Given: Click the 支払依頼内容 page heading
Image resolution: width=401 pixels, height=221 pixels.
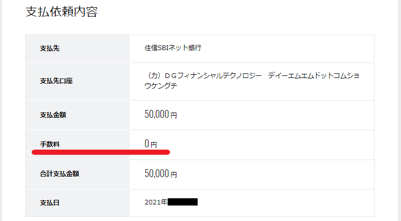Looking at the screenshot, I should pos(62,12).
